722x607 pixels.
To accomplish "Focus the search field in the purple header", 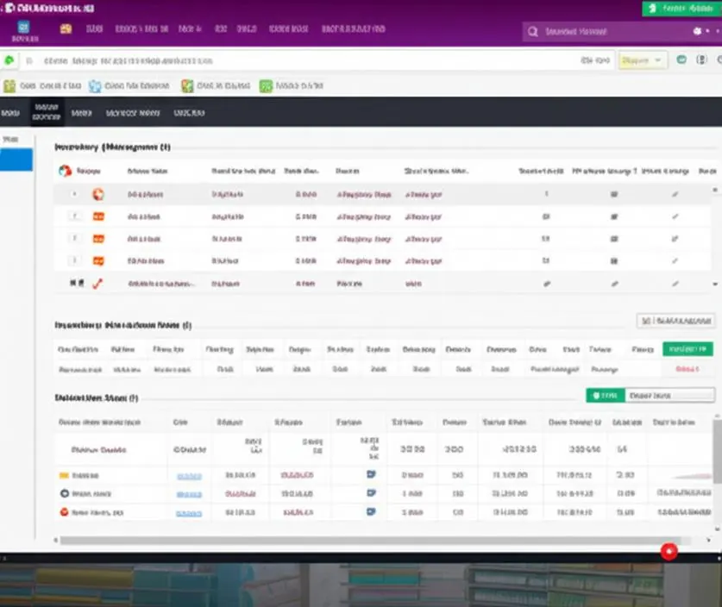I will pyautogui.click(x=603, y=31).
